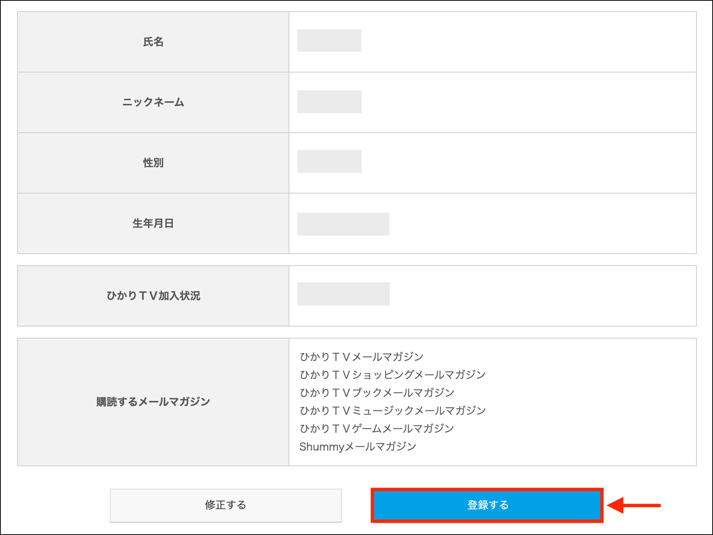Click ひかりTVブックメールマガジン entry
The width and height of the screenshot is (713, 535).
[377, 393]
